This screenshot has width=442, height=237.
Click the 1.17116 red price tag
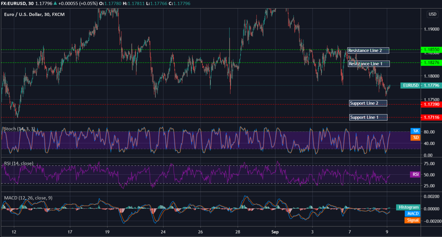[431, 117]
